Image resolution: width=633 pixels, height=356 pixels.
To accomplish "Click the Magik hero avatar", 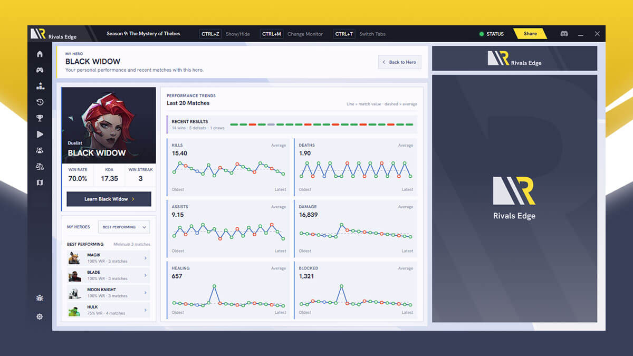I will point(74,258).
